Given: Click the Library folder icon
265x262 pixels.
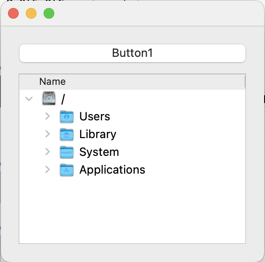Looking at the screenshot, I should pyautogui.click(x=67, y=134).
